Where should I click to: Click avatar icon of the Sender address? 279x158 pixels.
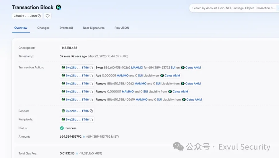click(x=63, y=111)
